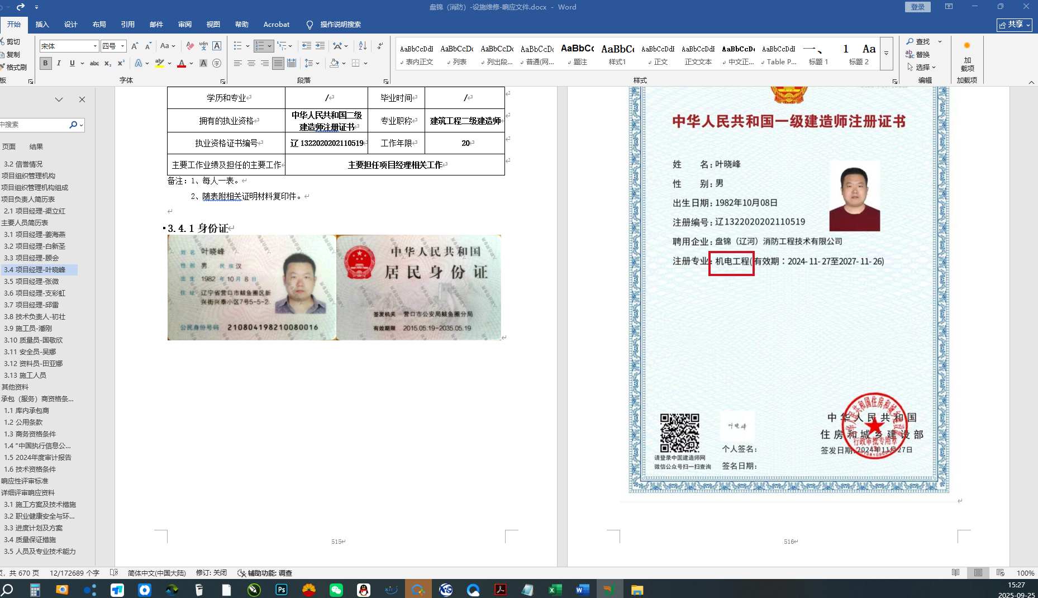Show or hide paragraph marks

pos(380,46)
